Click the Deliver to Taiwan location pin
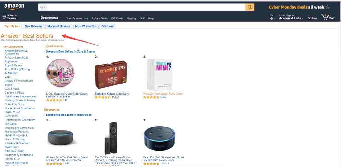 pyautogui.click(x=4, y=17)
